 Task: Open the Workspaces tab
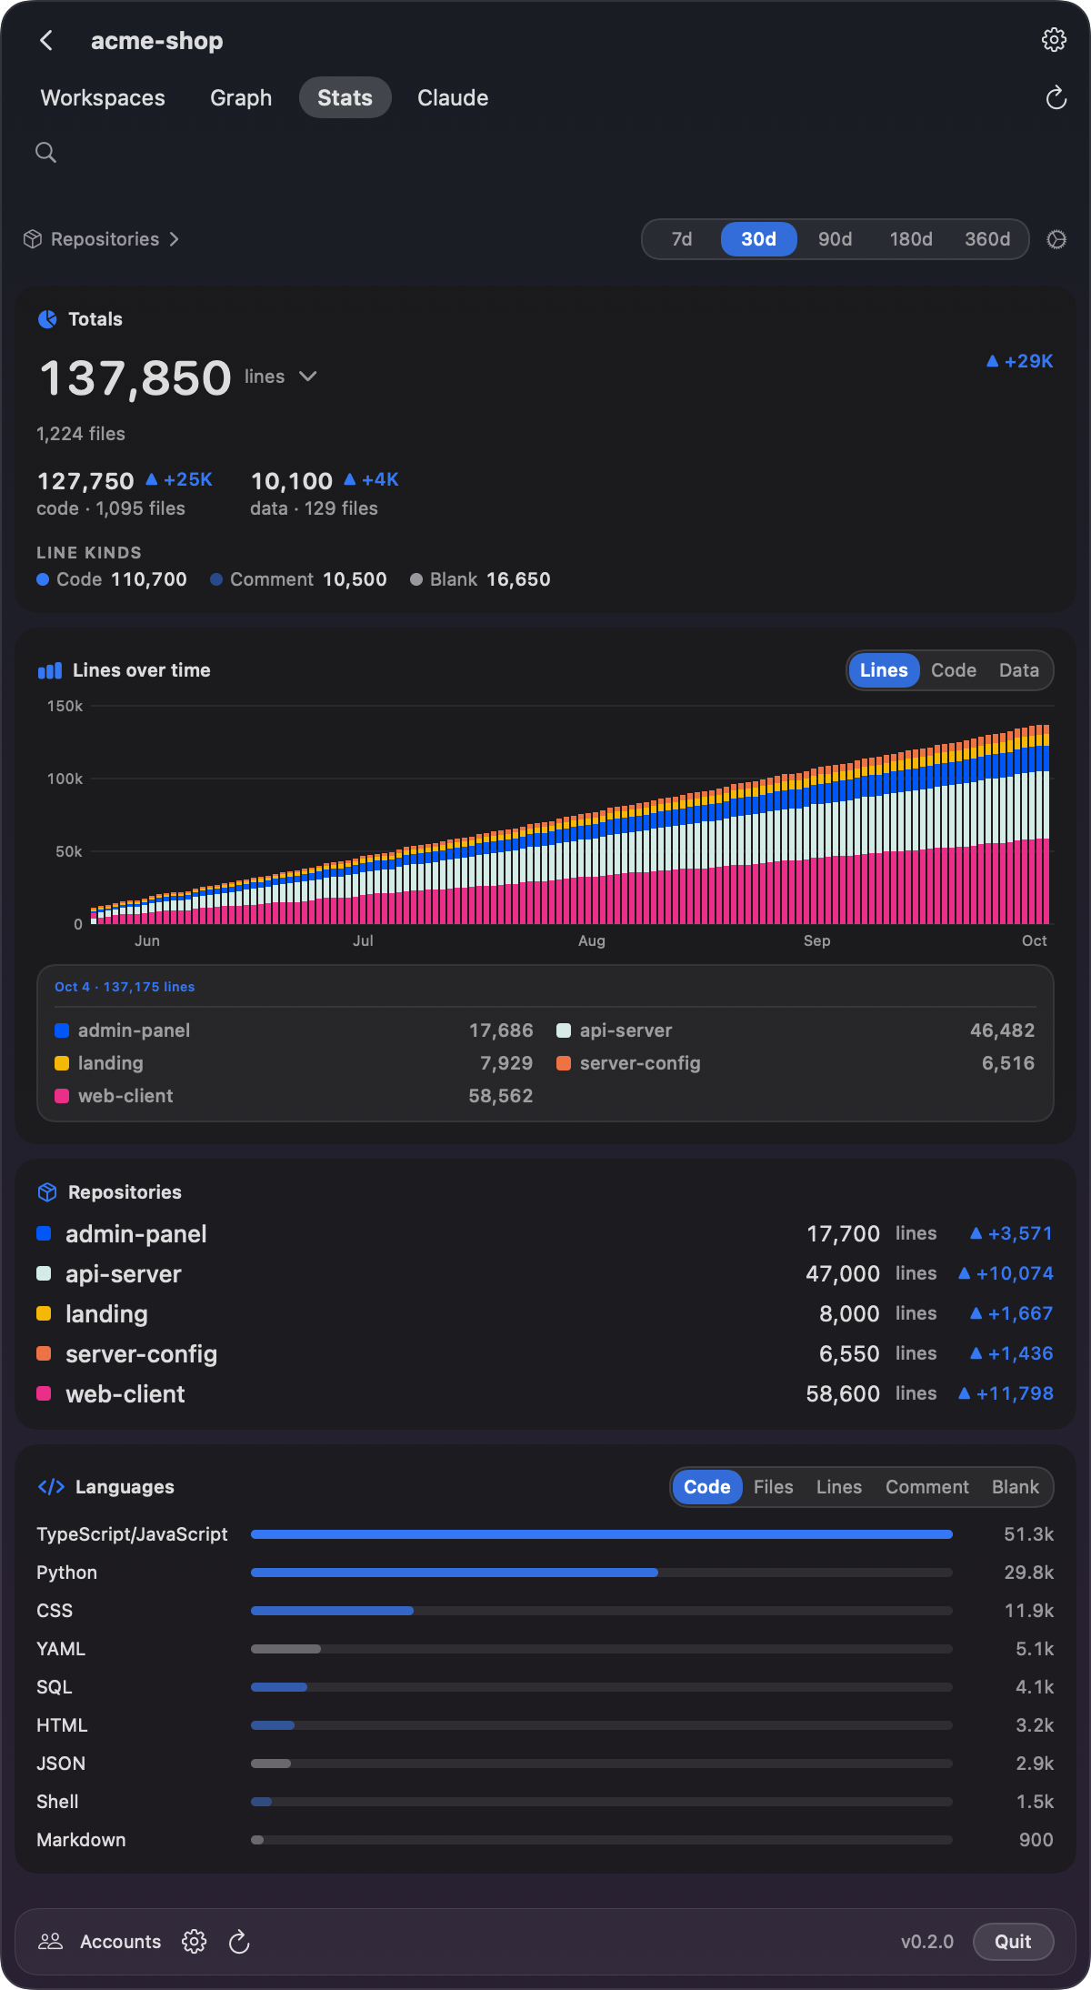coord(103,97)
